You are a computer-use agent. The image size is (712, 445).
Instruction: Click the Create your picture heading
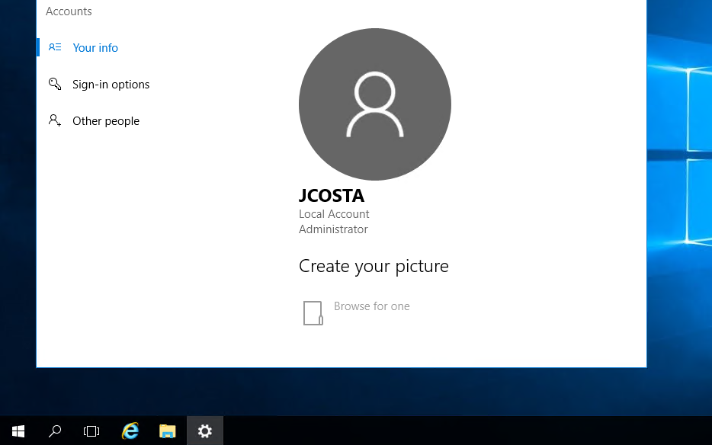click(374, 266)
